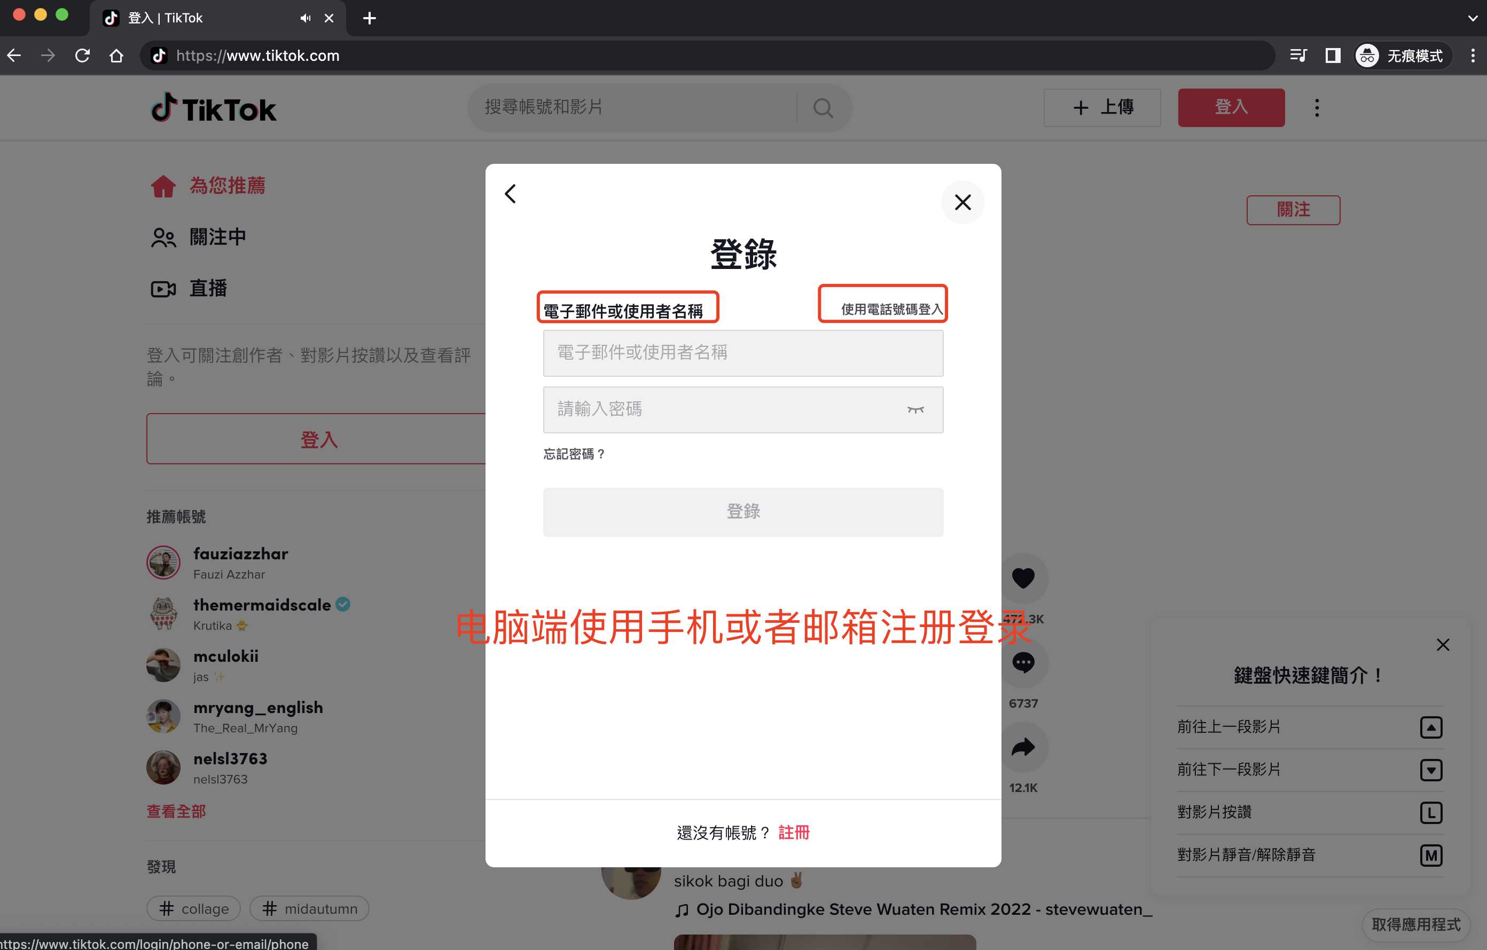
Task: Open comments via the speech bubble icon
Action: (1023, 662)
